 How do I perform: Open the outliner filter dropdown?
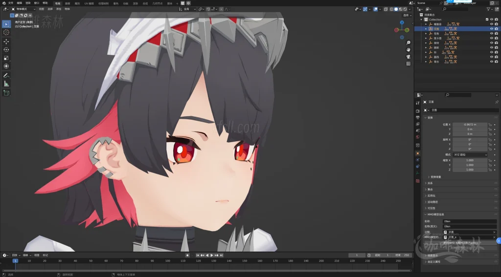tap(489, 9)
